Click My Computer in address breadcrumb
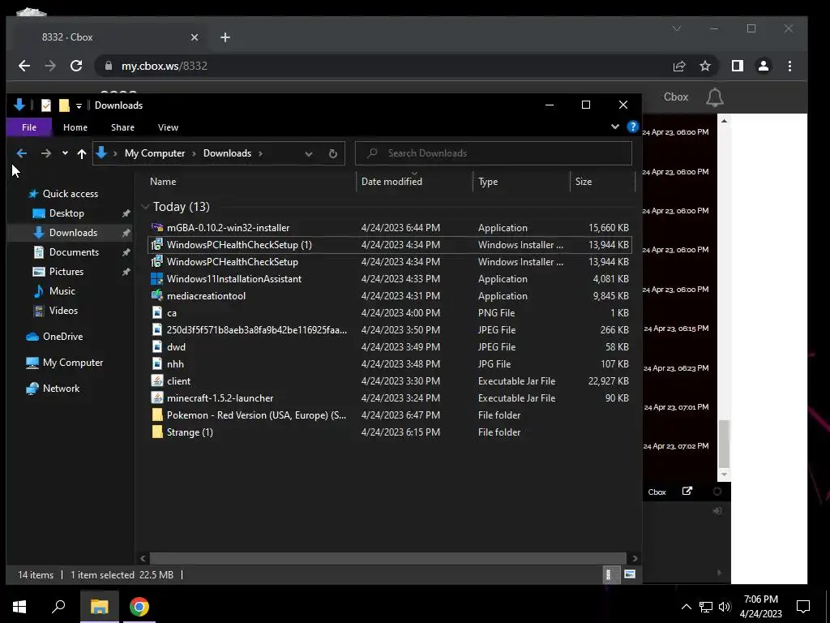Screen dimensions: 830x623 click(155, 153)
